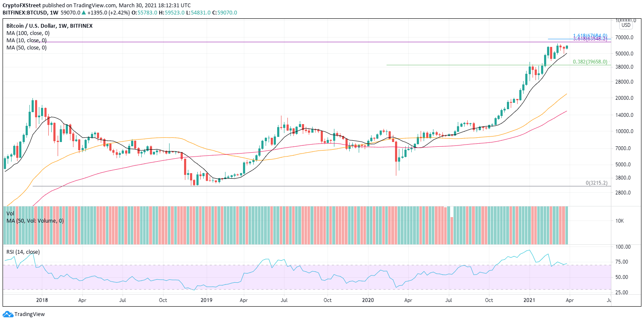Click the 5000.0 price axis label

(624, 165)
